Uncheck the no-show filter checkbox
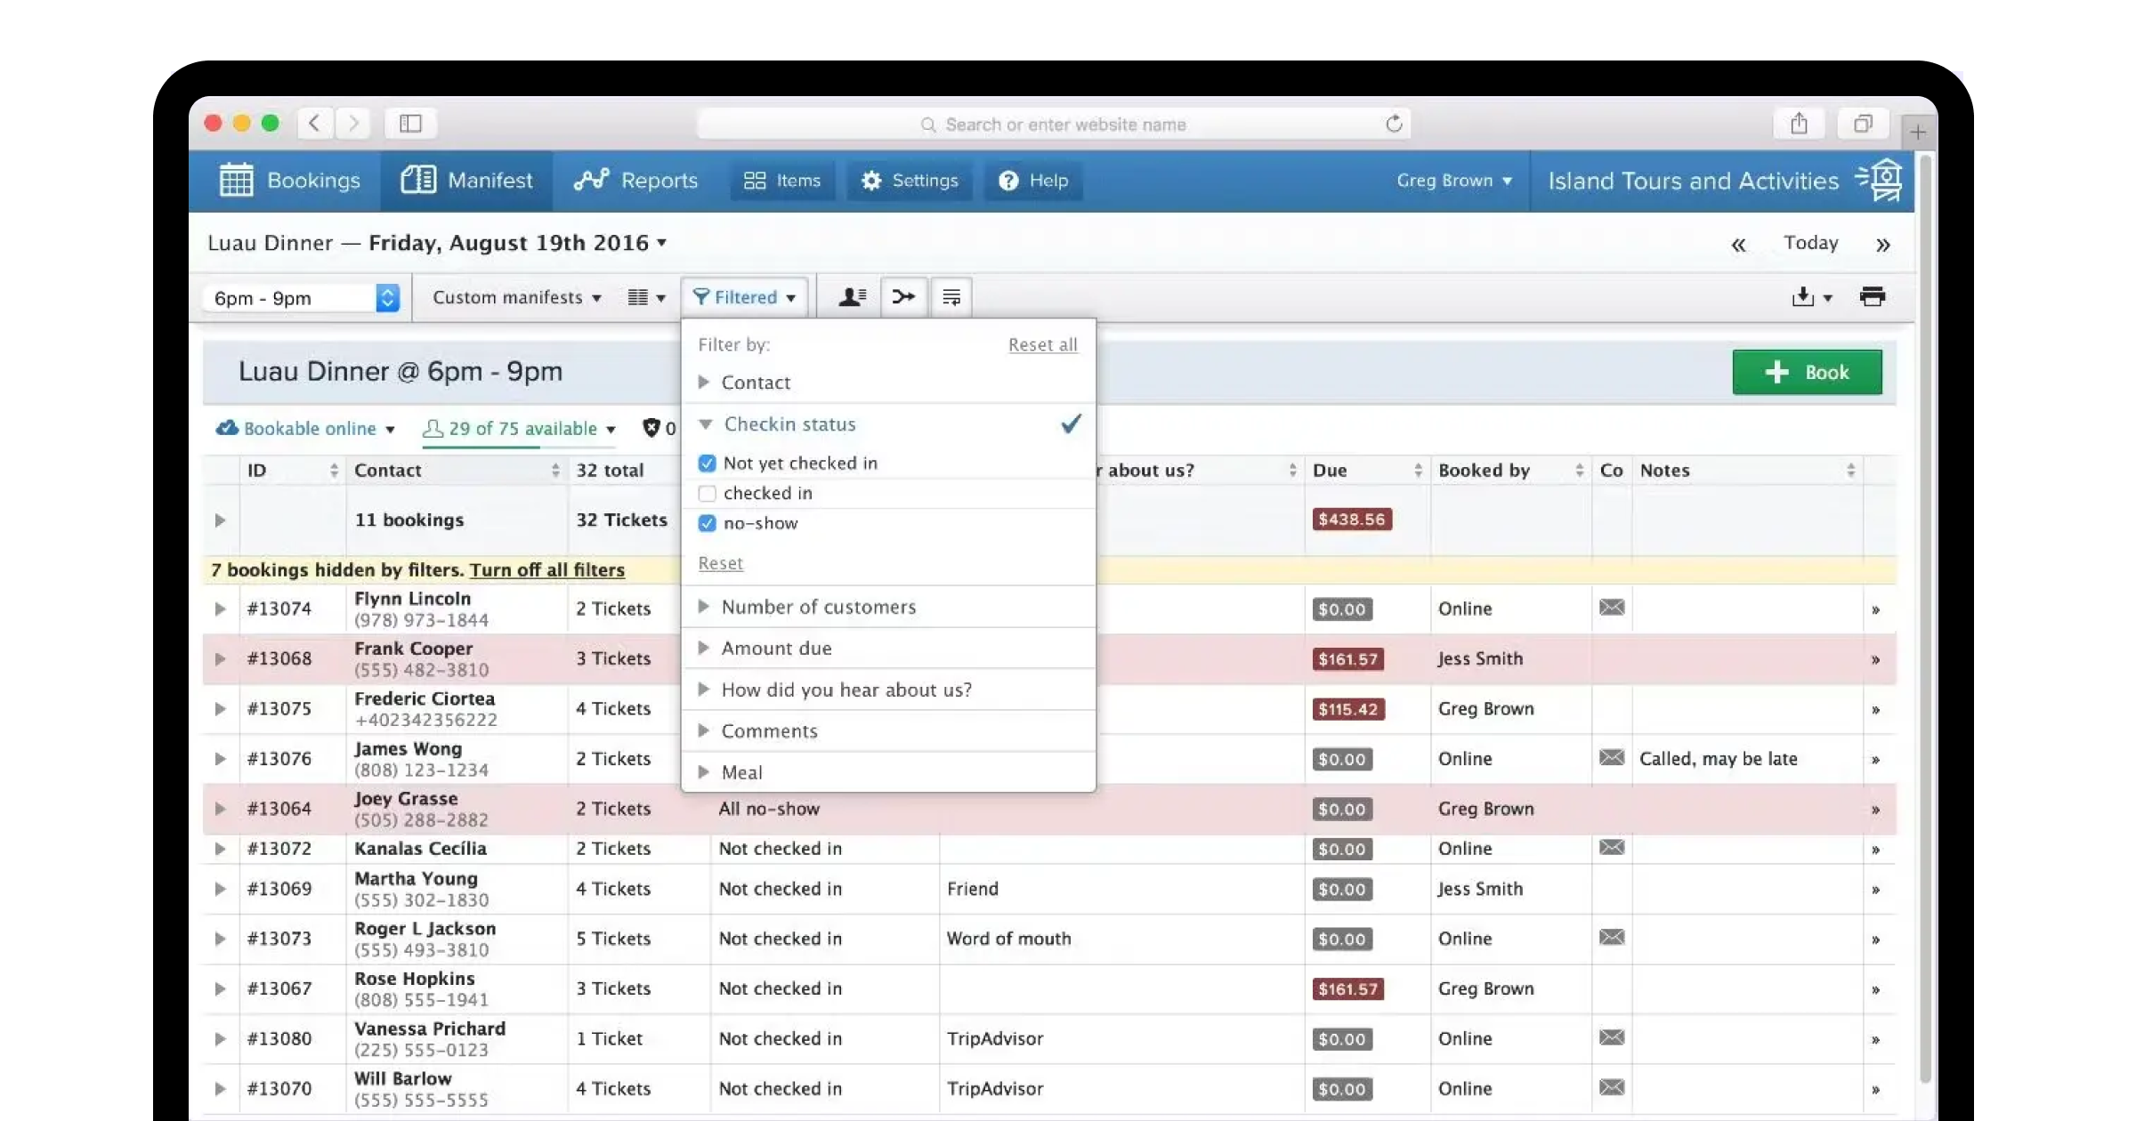The image size is (2136, 1121). point(708,524)
